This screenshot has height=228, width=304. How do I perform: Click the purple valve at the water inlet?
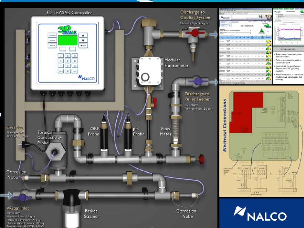(x=22, y=197)
